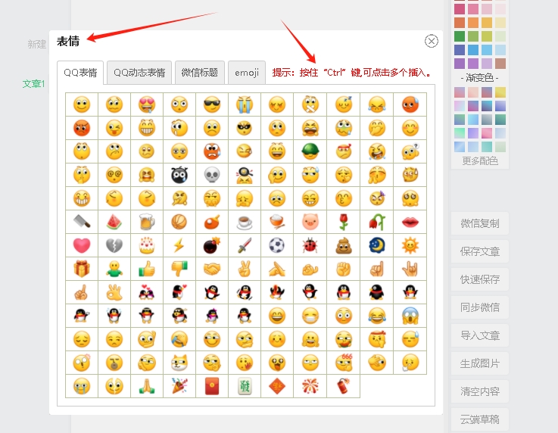Close the 表情 dialog
This screenshot has height=433, width=558.
pos(432,41)
